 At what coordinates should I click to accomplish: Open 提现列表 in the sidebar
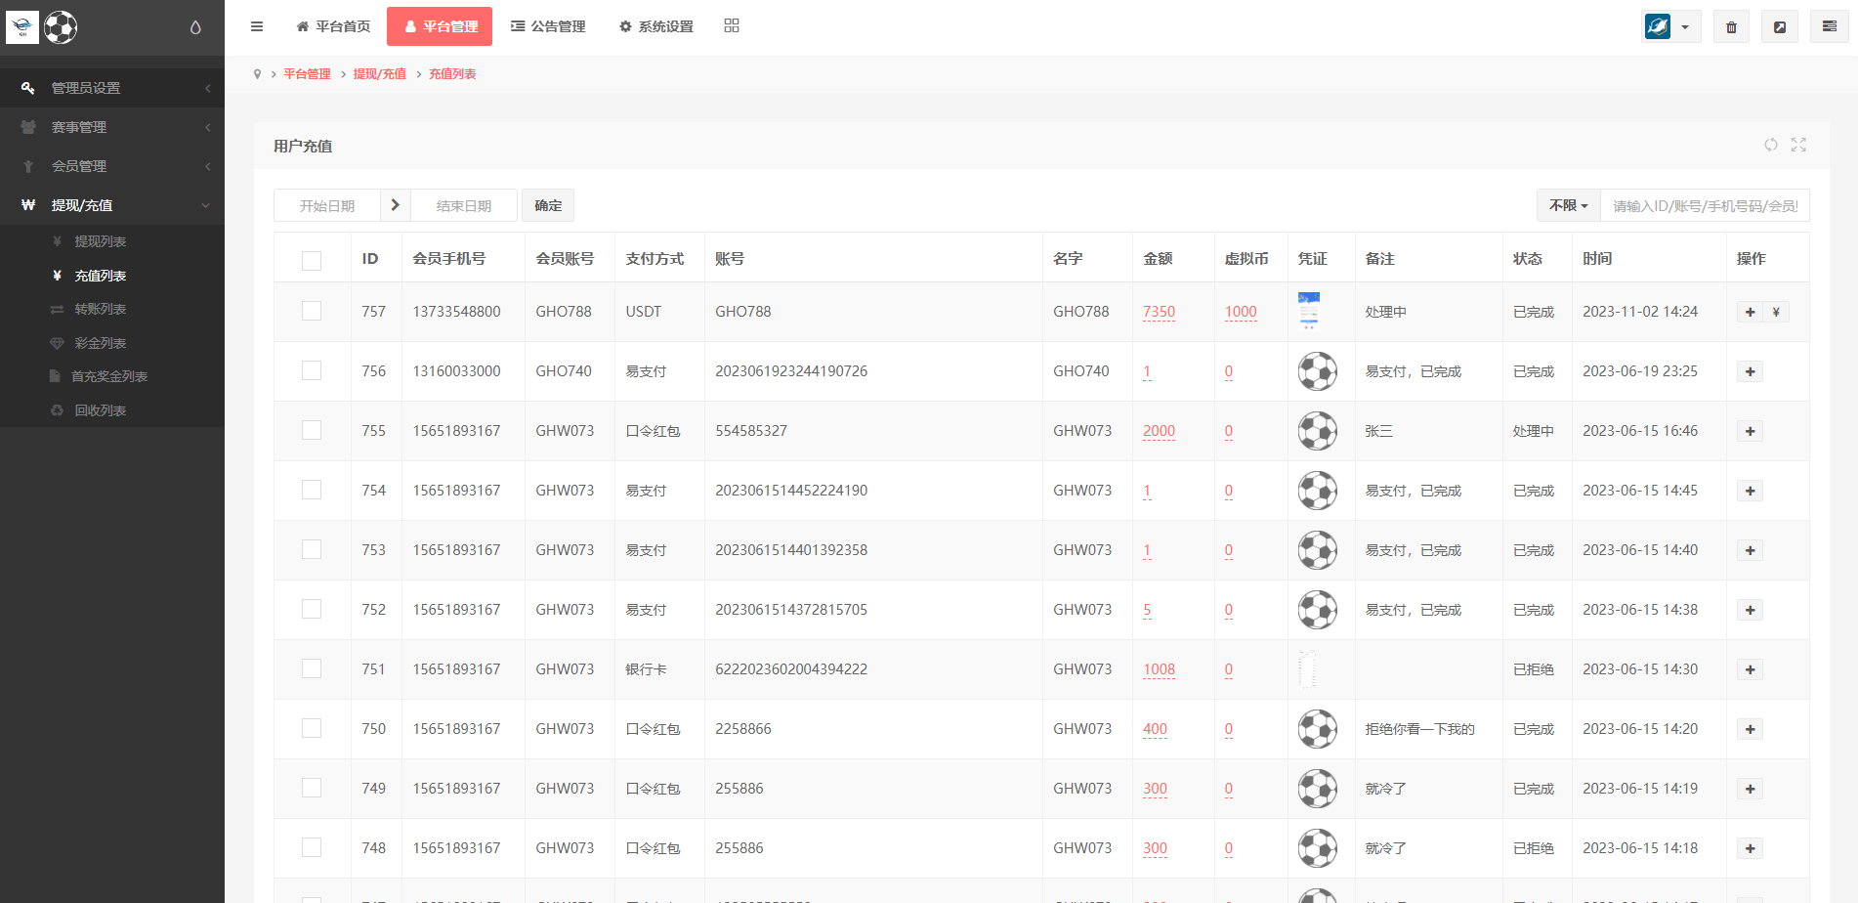tap(100, 241)
